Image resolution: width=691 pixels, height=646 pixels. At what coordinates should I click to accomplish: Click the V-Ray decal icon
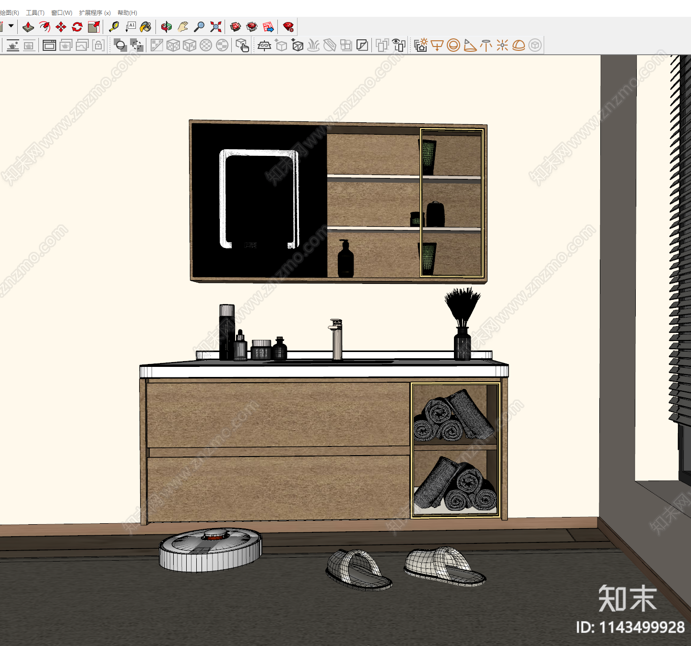[x=362, y=46]
